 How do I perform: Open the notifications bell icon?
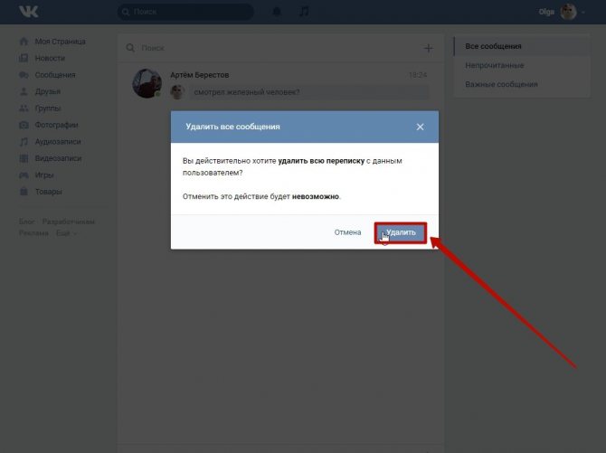point(277,12)
